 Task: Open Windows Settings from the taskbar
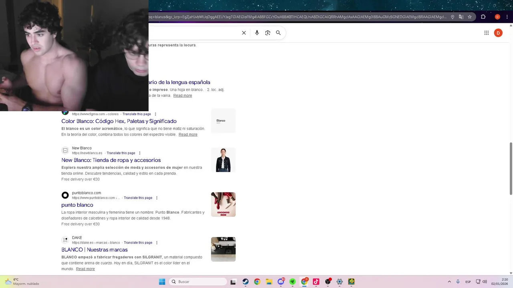coord(339,282)
